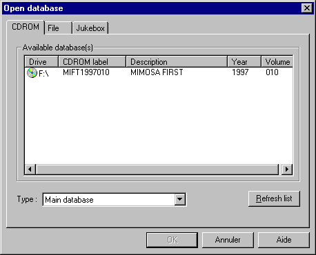Click the OK button

point(172,240)
